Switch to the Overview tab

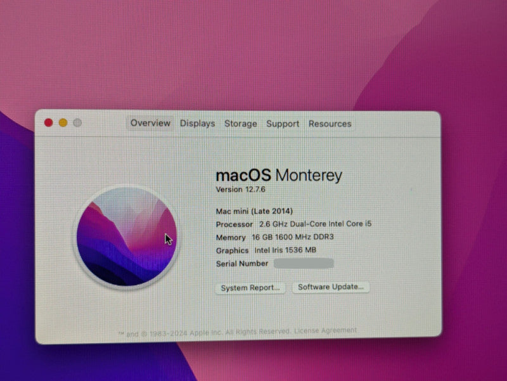pyautogui.click(x=150, y=123)
